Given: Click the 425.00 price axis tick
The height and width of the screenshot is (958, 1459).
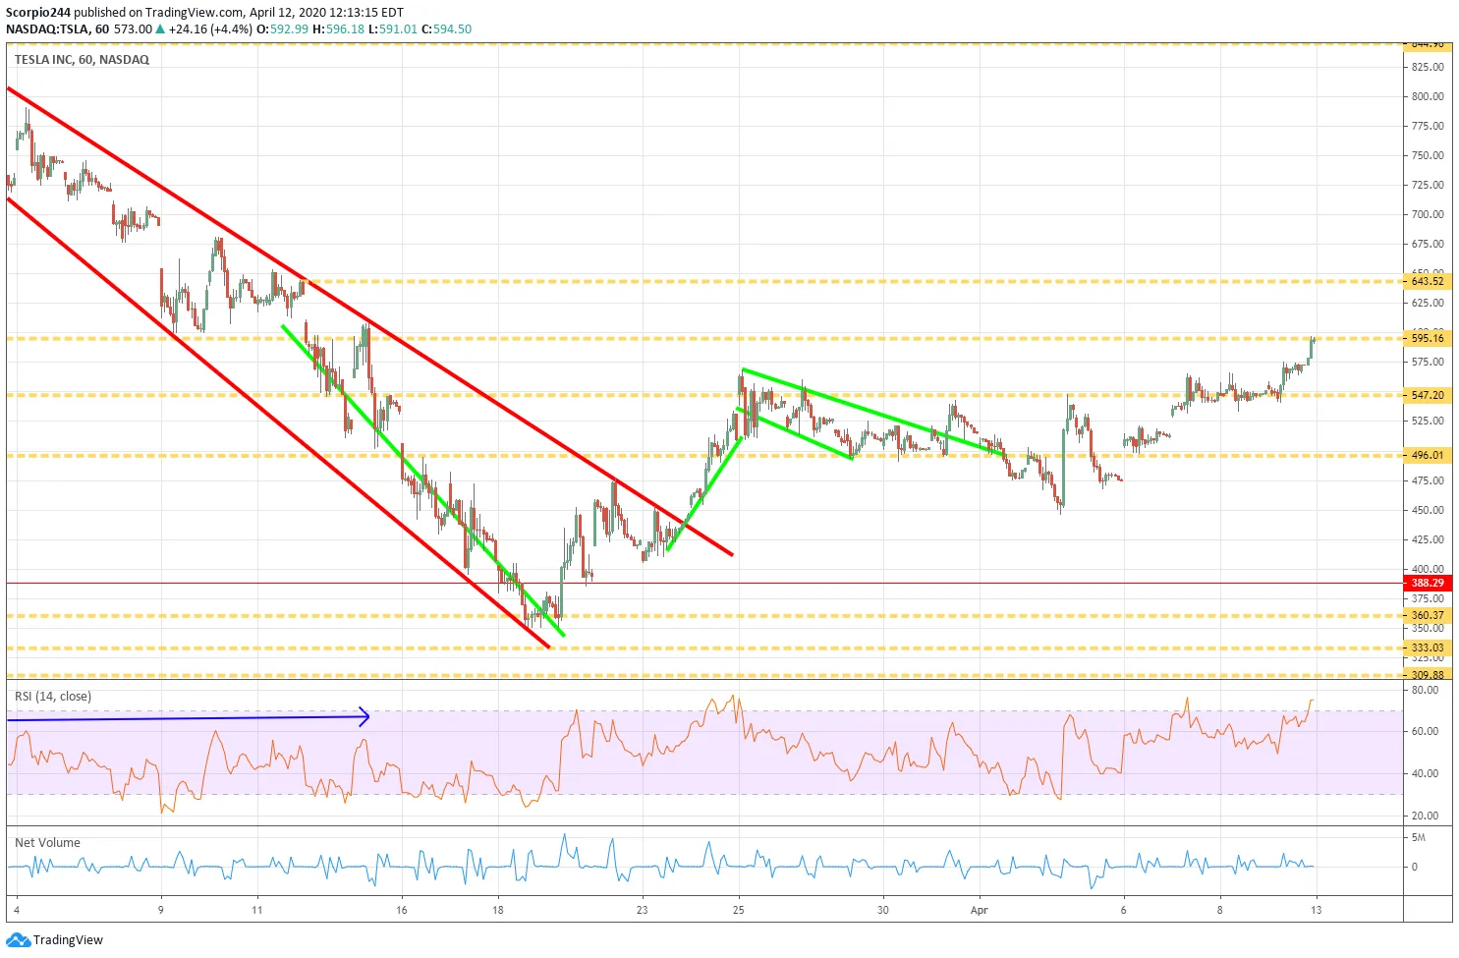Looking at the screenshot, I should click(x=1428, y=539).
